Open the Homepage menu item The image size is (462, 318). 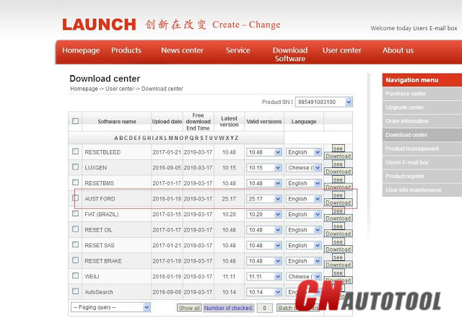[81, 50]
